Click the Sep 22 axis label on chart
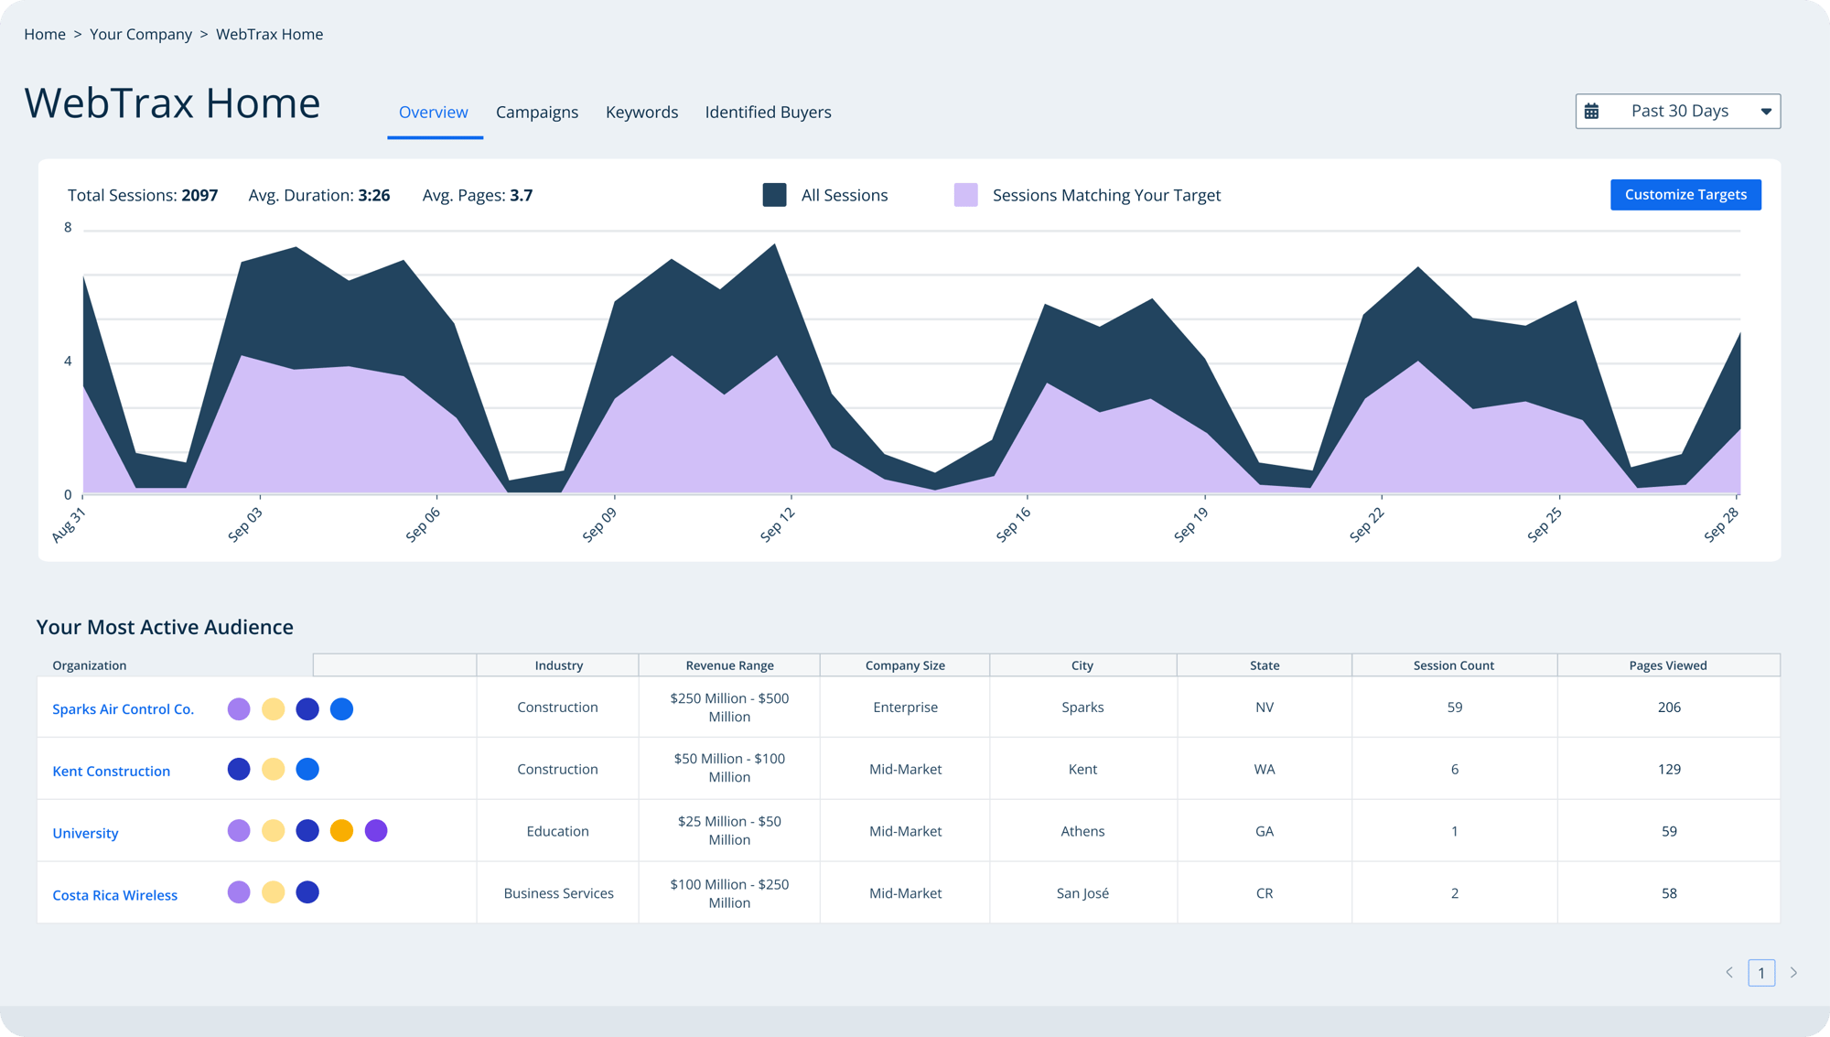The height and width of the screenshot is (1037, 1830). click(x=1367, y=524)
